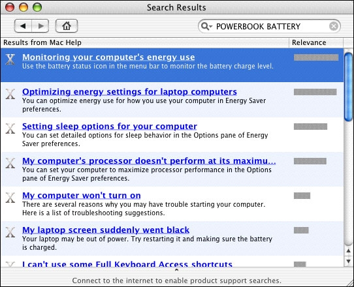354x287 pixels.
Task: Open Monitoring your computer's energy use
Action: pyautogui.click(x=108, y=57)
